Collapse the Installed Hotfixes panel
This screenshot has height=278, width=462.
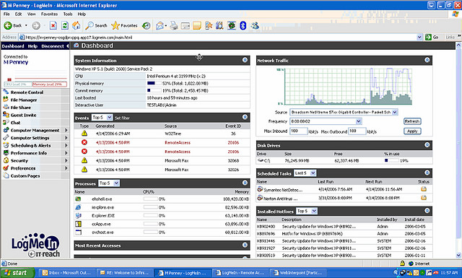click(427, 211)
